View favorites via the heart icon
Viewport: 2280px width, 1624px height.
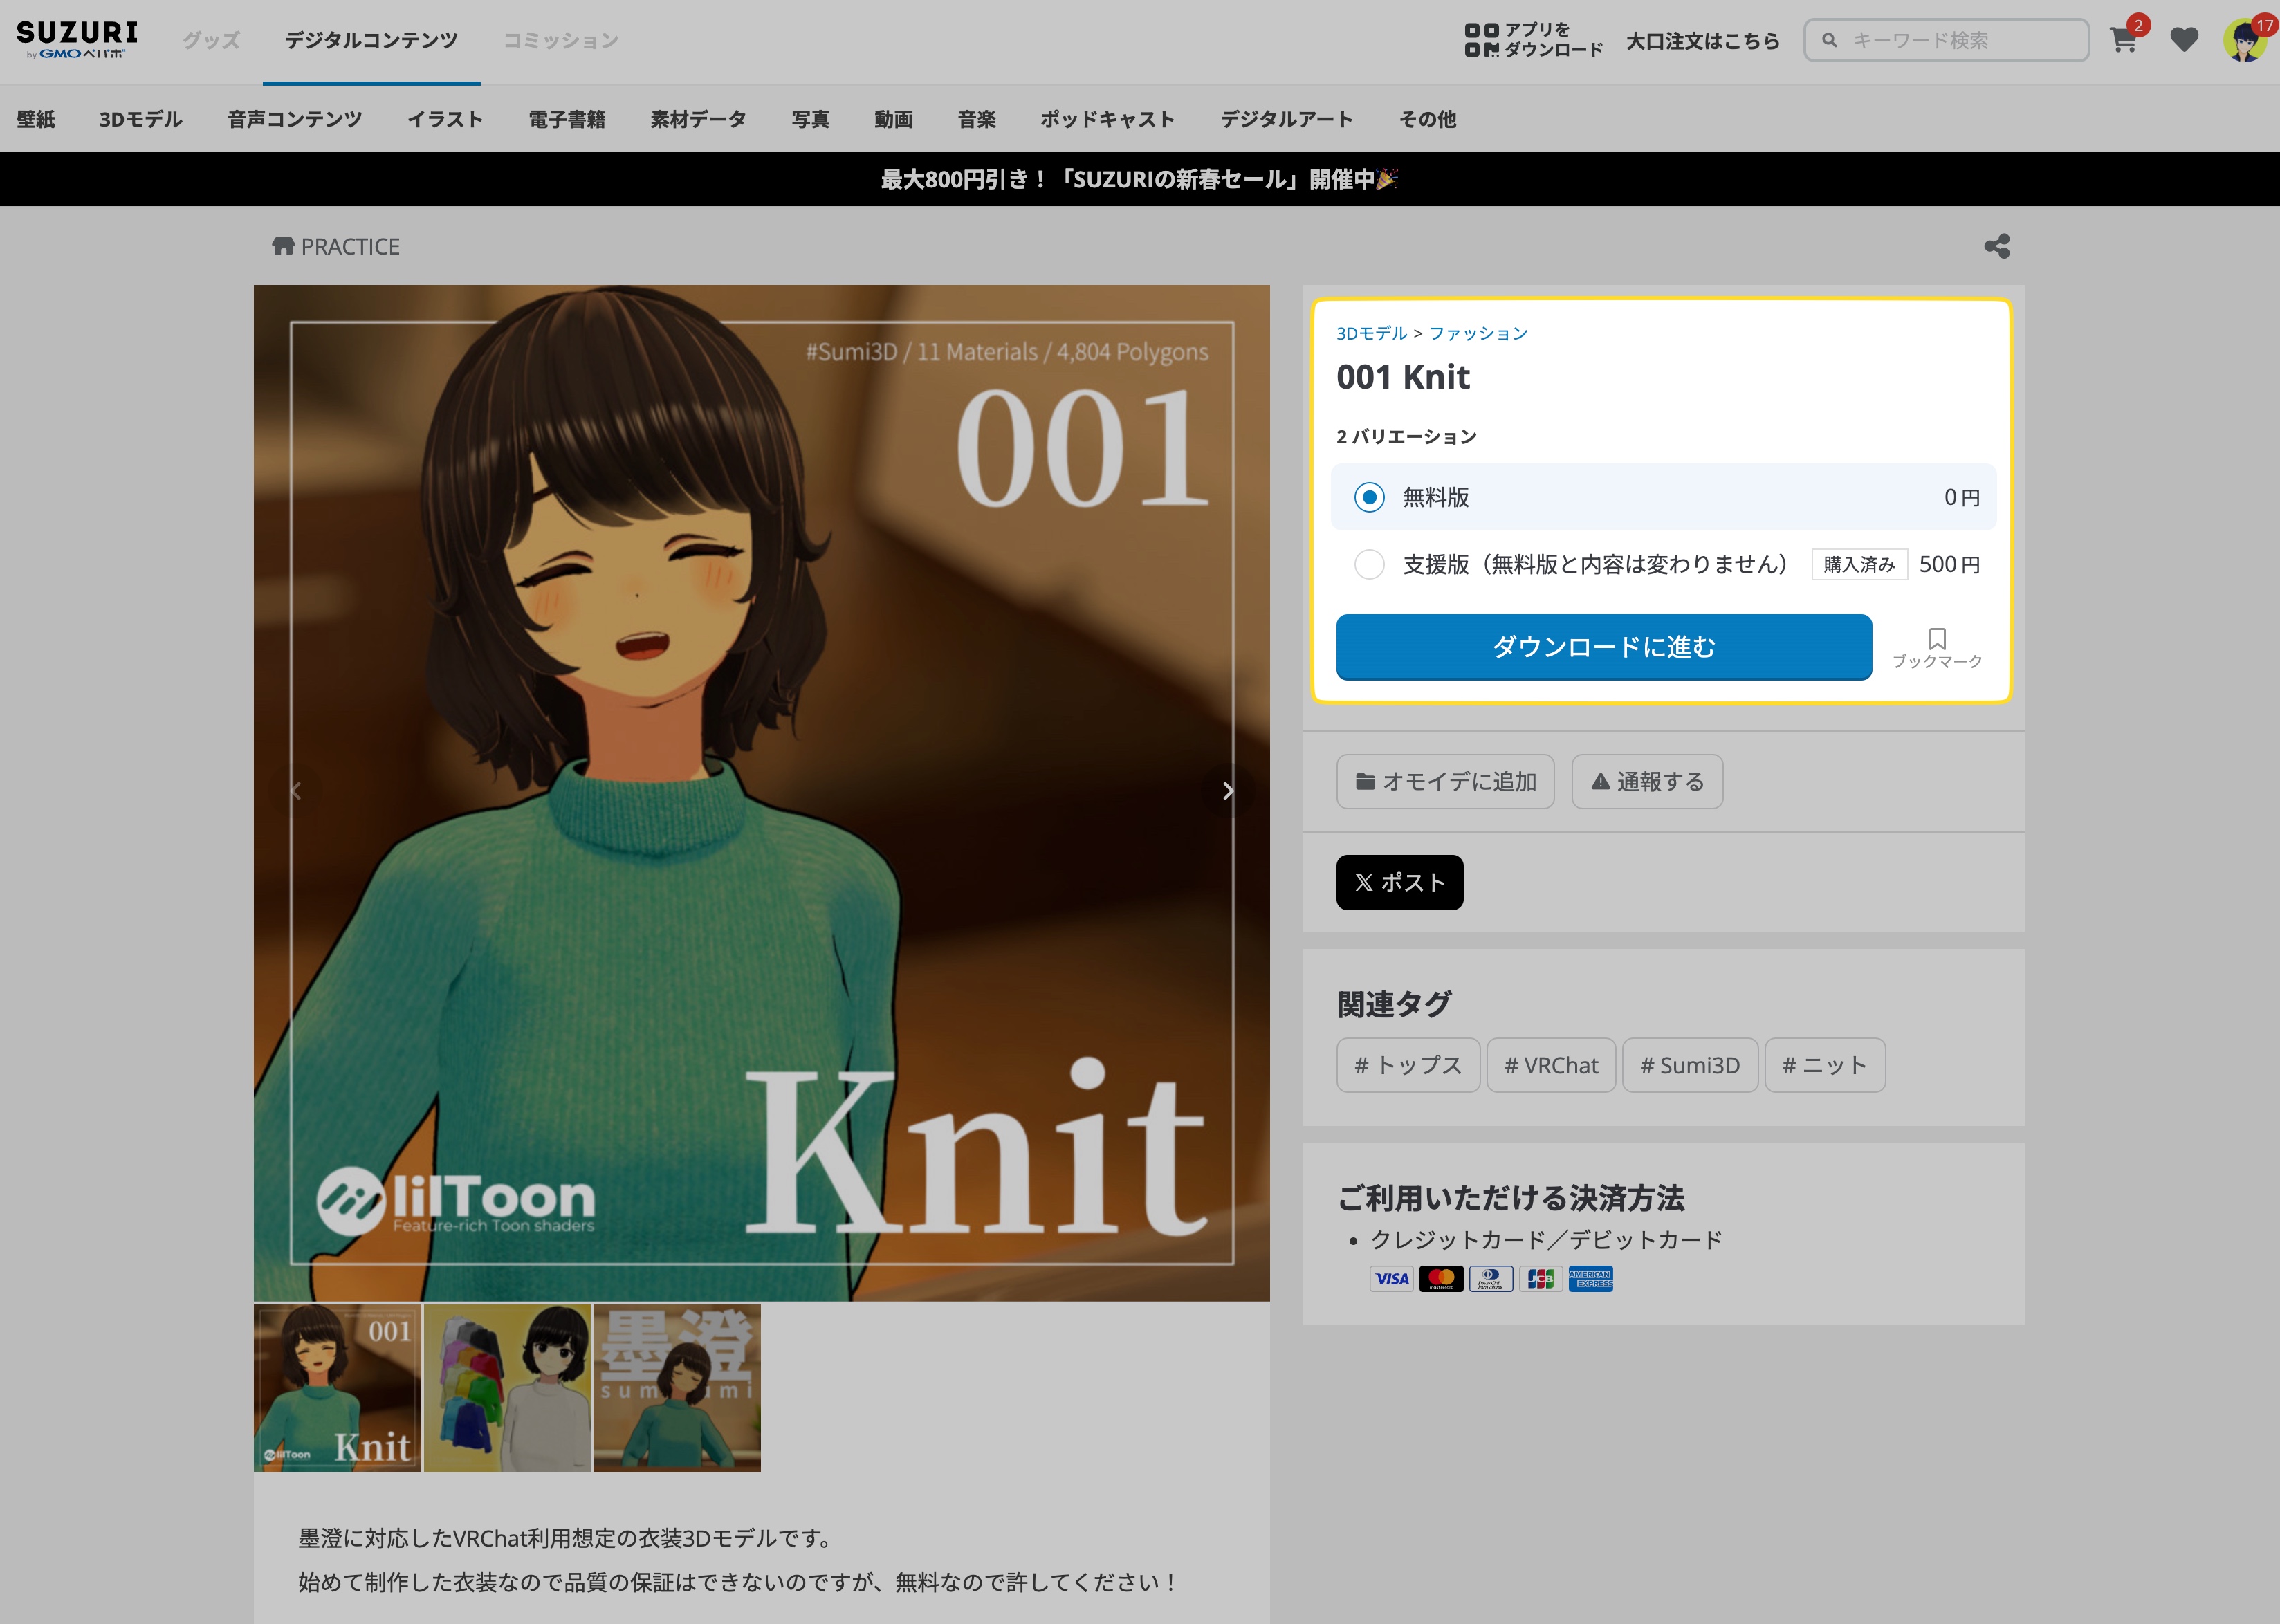point(2185,40)
